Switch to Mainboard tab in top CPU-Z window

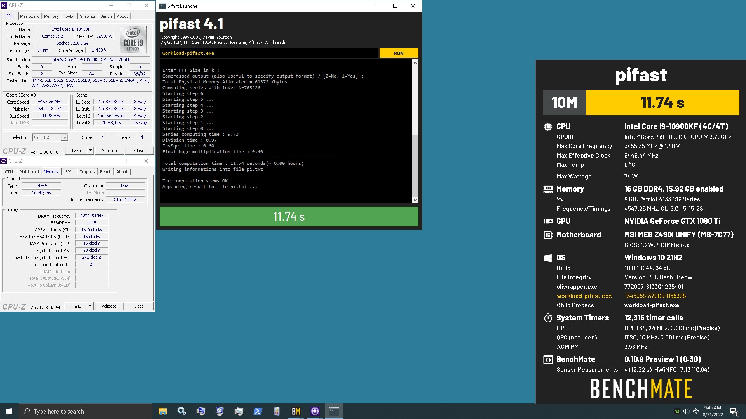pyautogui.click(x=30, y=16)
